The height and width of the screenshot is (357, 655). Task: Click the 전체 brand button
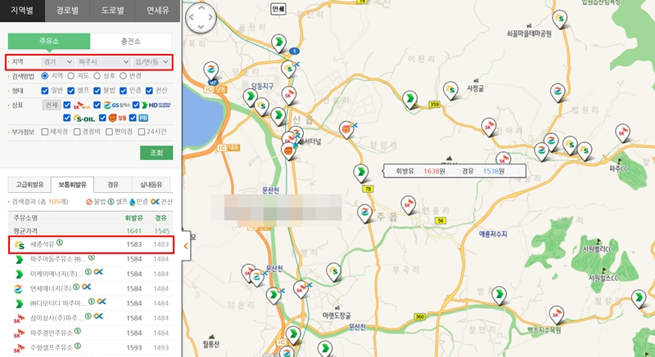pos(52,105)
